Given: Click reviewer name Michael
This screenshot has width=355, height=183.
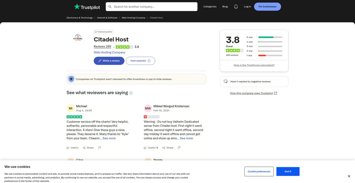Looking at the screenshot, I should 82,106.
